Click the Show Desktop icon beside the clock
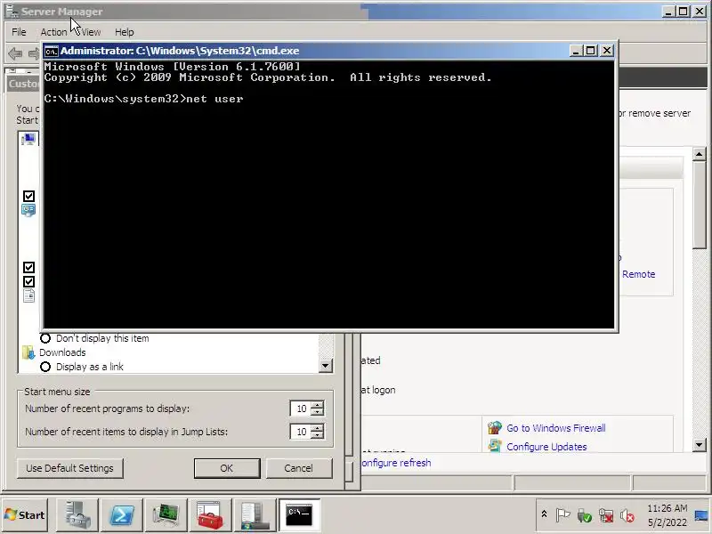Image resolution: width=712 pixels, height=534 pixels. 701,515
